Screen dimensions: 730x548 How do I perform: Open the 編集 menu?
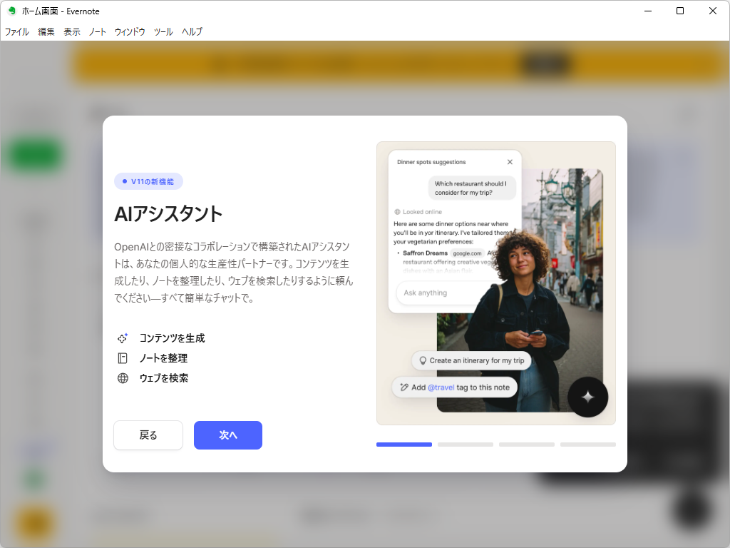tap(46, 31)
